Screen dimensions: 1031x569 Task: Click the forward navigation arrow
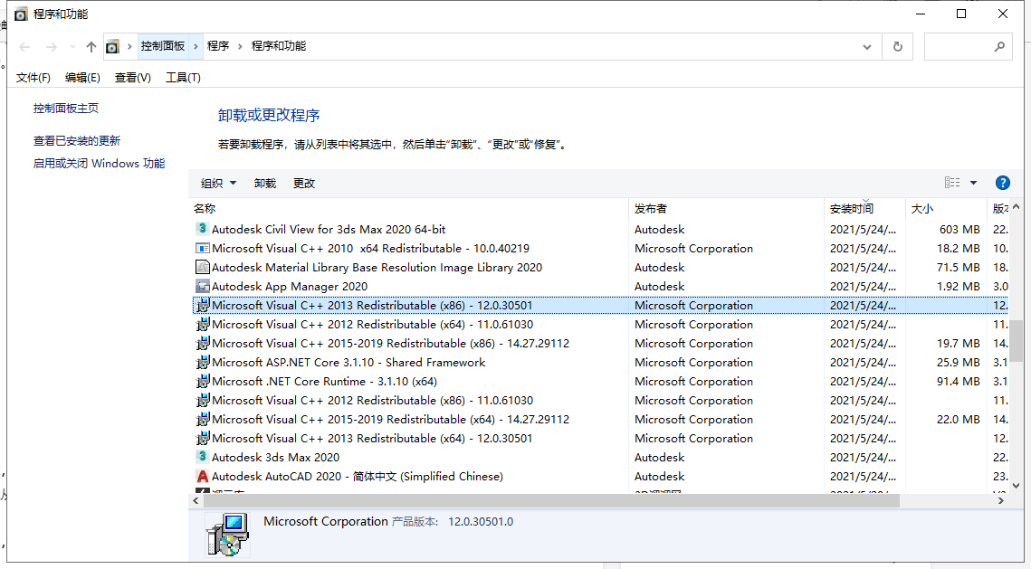click(52, 47)
